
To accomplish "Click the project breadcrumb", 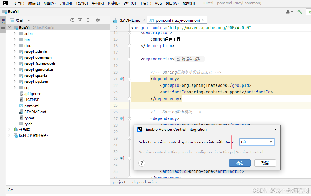I will click(119, 182).
